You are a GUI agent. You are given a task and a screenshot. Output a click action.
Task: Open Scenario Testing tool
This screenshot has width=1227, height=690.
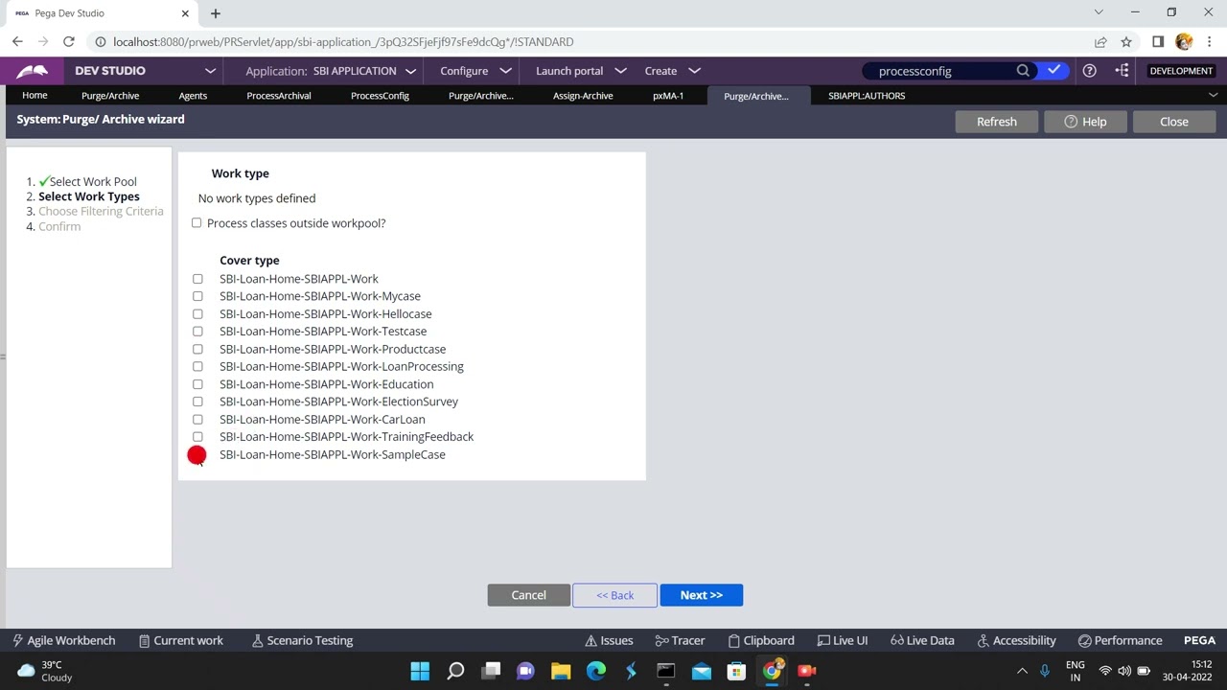pos(302,640)
